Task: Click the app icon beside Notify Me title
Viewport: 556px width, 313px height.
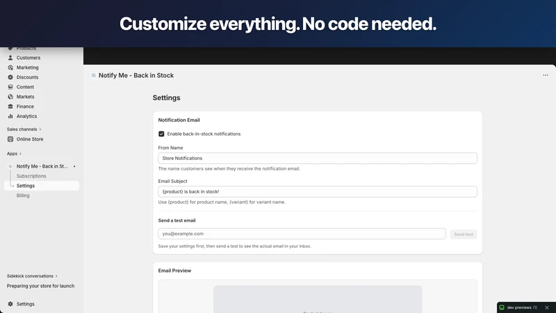Action: [94, 75]
